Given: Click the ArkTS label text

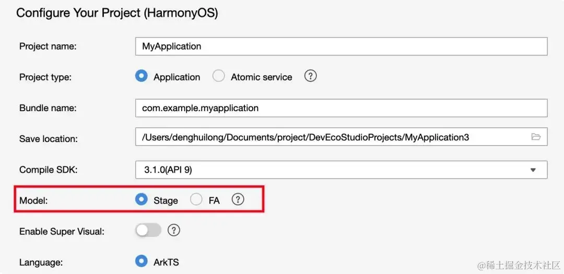Looking at the screenshot, I should 166,262.
